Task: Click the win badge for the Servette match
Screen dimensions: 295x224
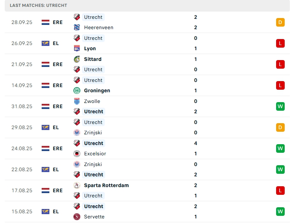Action: (280, 212)
